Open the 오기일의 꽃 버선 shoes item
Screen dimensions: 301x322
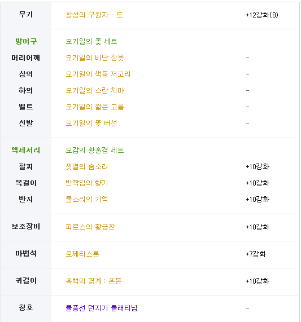91,123
